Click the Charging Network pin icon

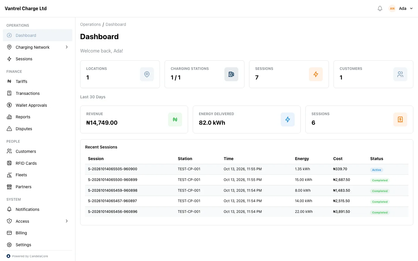coord(9,47)
